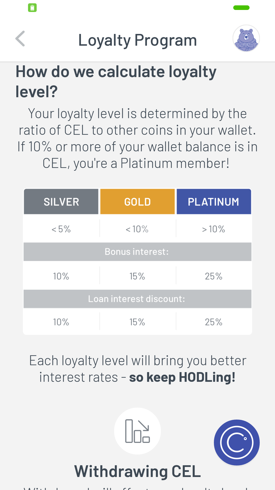Tap the Celsius floating action button
Viewport: 275px width, 490px height.
[237, 443]
